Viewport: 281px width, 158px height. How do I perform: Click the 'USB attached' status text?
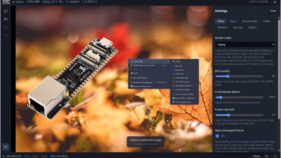13,156
